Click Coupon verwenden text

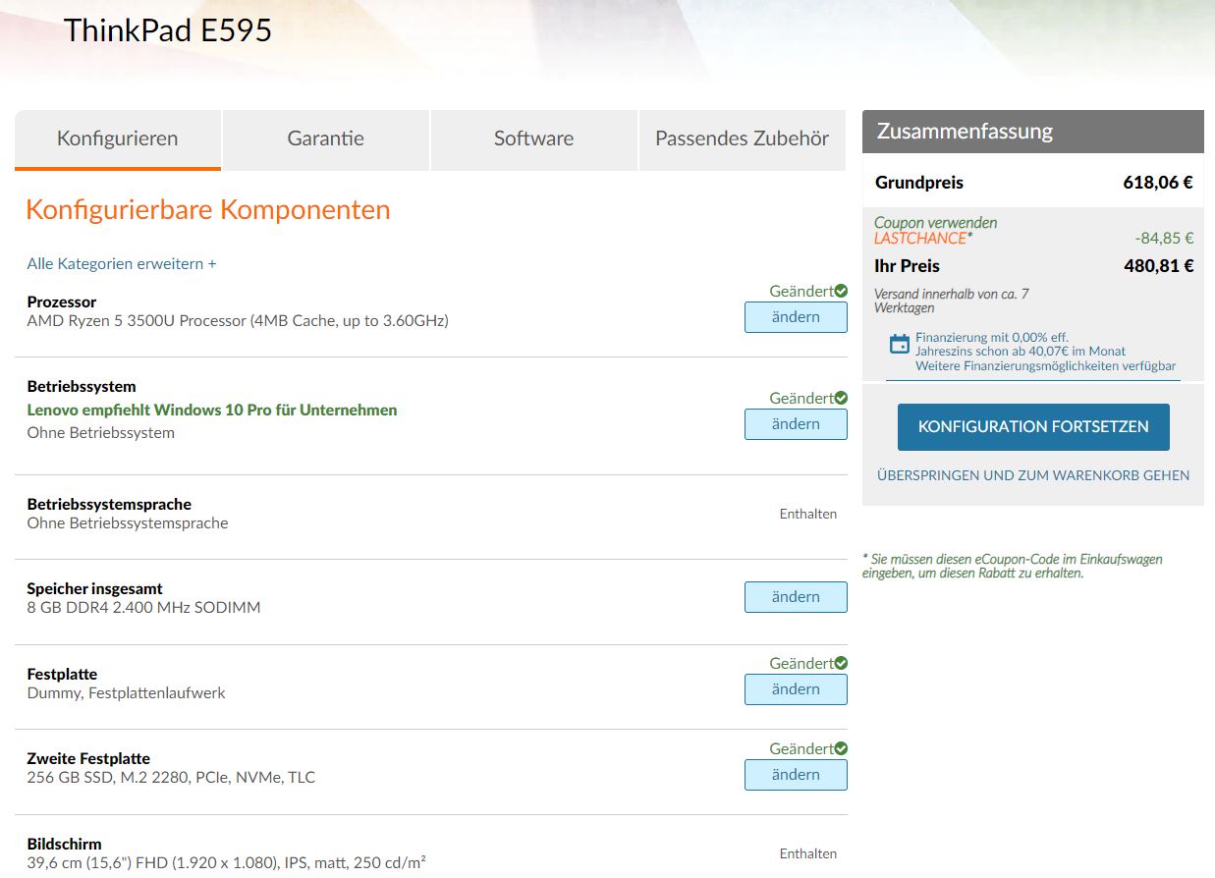(x=935, y=223)
